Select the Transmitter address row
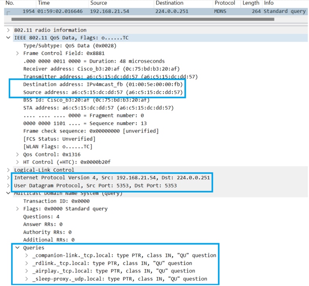 [110, 77]
